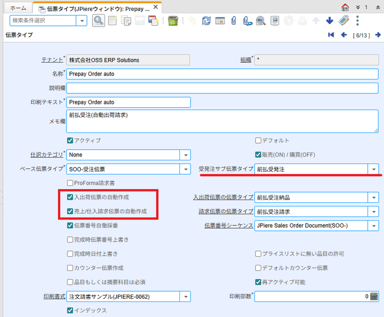Click 請求伝票の伝票タイプ label link
Screen dimensions: 384x317
click(x=226, y=212)
